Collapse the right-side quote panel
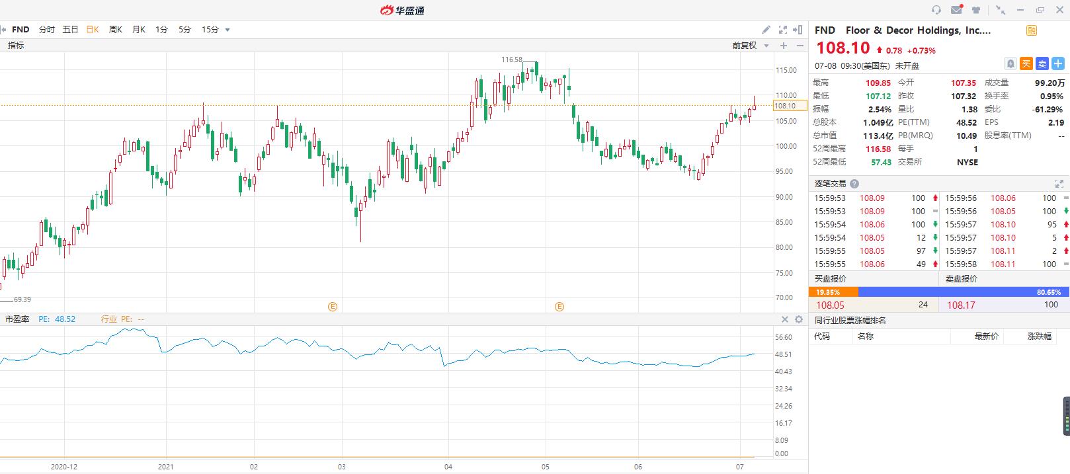This screenshot has height=474, width=1070. pos(800,30)
